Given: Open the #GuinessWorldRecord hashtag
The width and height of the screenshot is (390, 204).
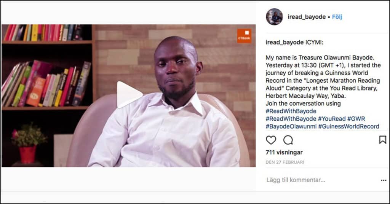Looking at the screenshot, I should pos(349,126).
